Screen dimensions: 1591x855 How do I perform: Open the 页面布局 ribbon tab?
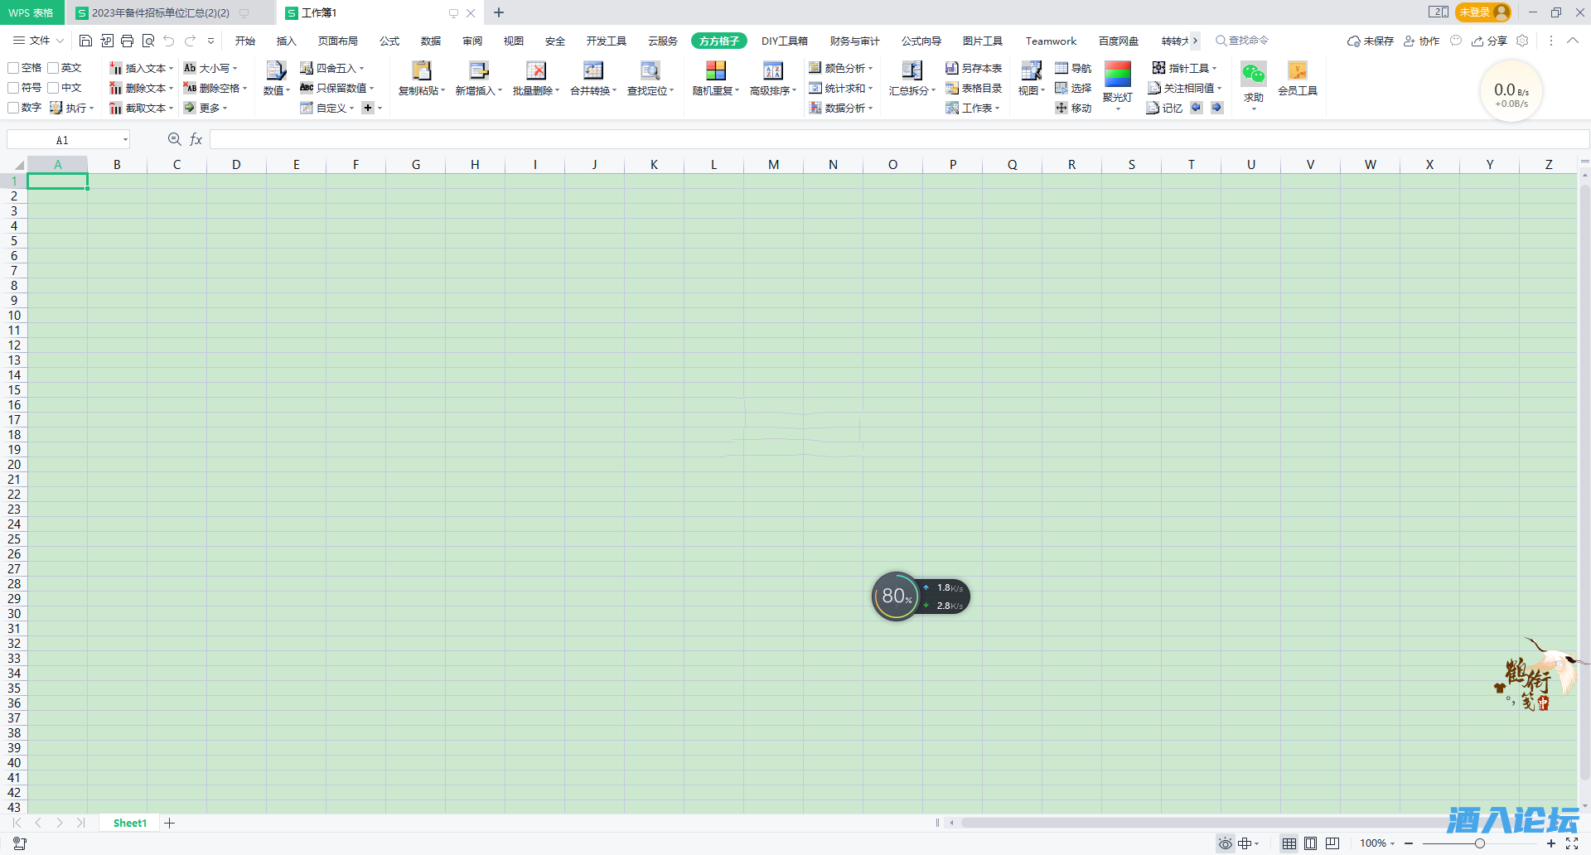[337, 41]
